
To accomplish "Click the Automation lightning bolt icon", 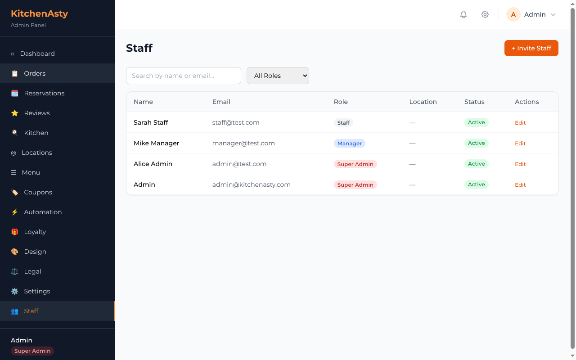I will [x=14, y=212].
